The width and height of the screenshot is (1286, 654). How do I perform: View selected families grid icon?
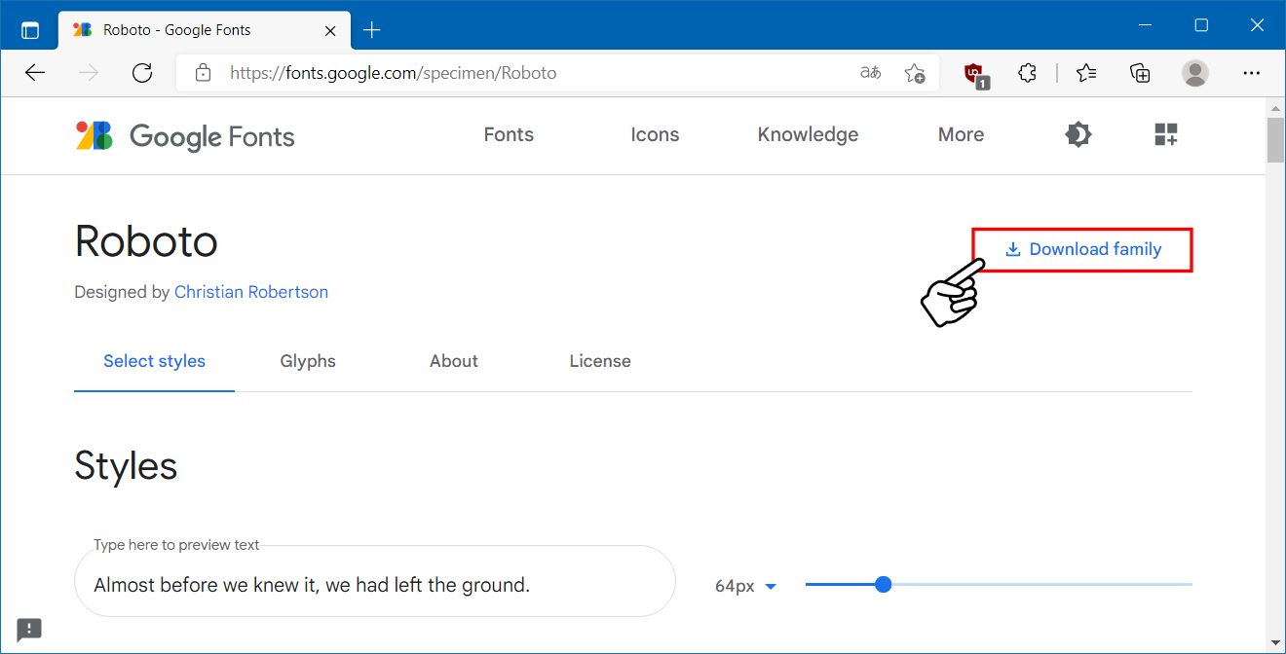1166,134
